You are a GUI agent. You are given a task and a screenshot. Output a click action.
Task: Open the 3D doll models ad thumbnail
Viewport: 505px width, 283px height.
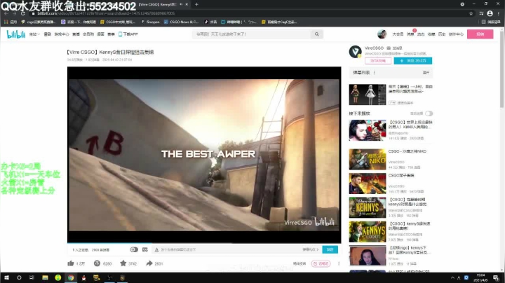[368, 95]
